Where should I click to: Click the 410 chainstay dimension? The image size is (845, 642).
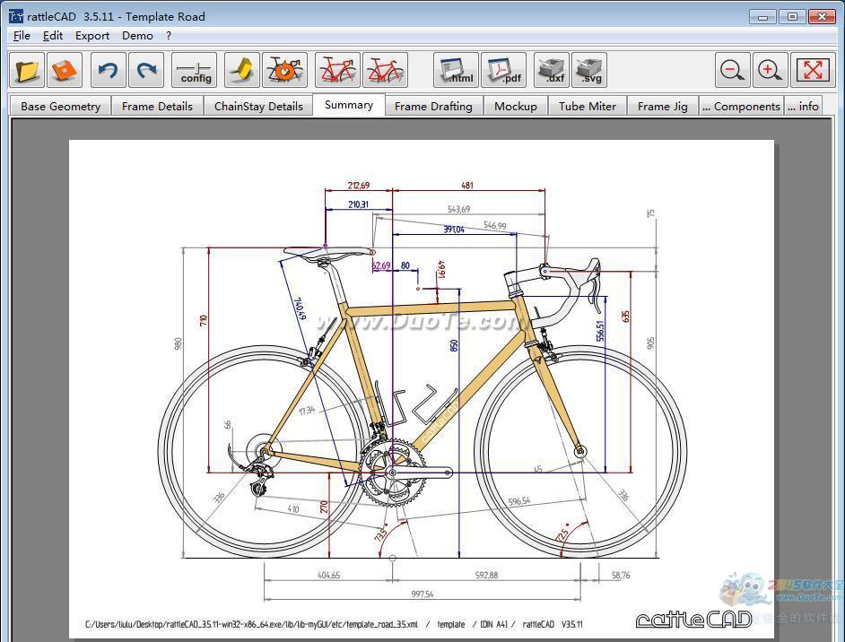coord(292,509)
